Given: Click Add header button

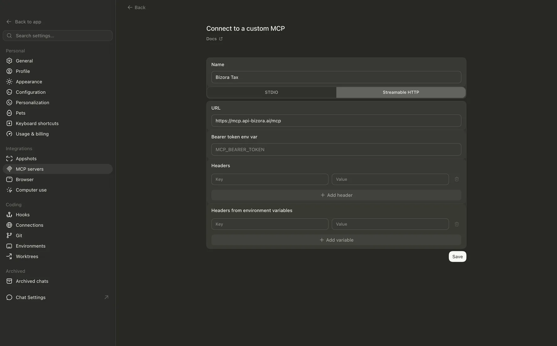Looking at the screenshot, I should (x=336, y=195).
